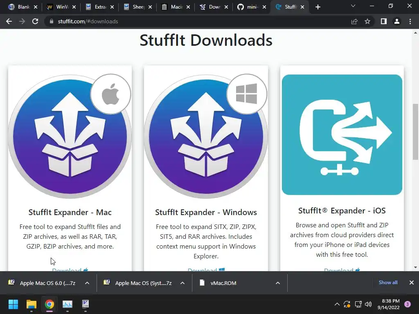The height and width of the screenshot is (314, 419).
Task: Close the Blank tab
Action: pos(36,7)
